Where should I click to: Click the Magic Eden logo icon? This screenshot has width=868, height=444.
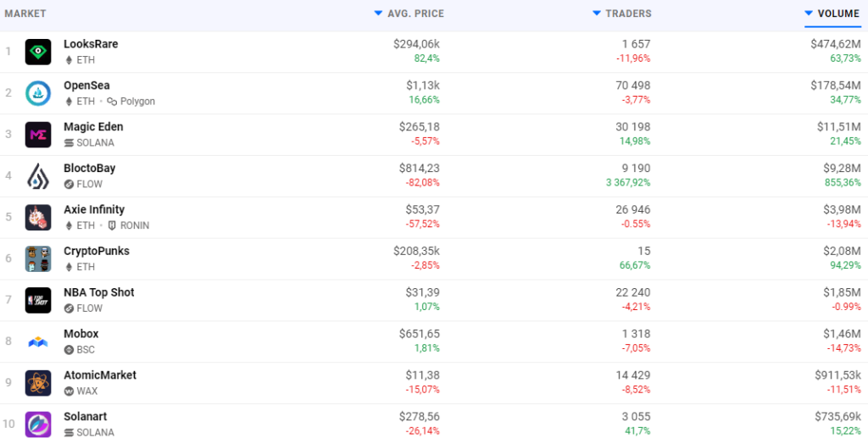click(38, 135)
